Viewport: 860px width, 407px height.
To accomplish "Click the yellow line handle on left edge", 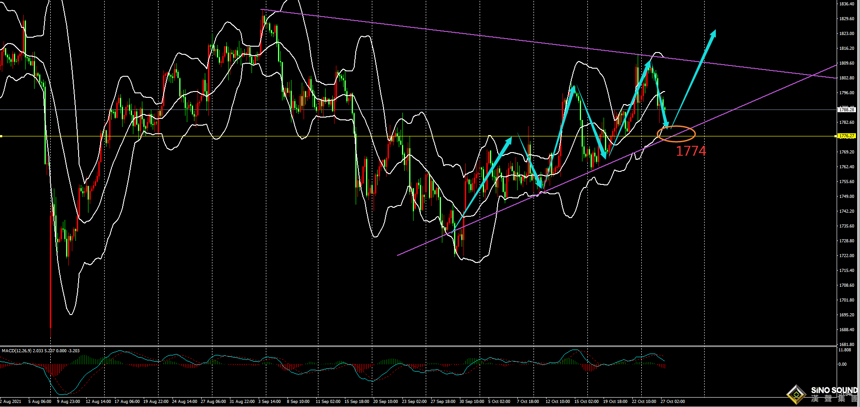I will click(1, 136).
